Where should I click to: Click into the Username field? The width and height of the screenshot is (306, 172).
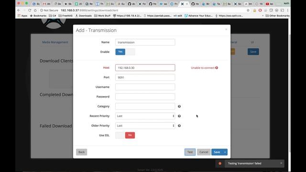pyautogui.click(x=145, y=87)
